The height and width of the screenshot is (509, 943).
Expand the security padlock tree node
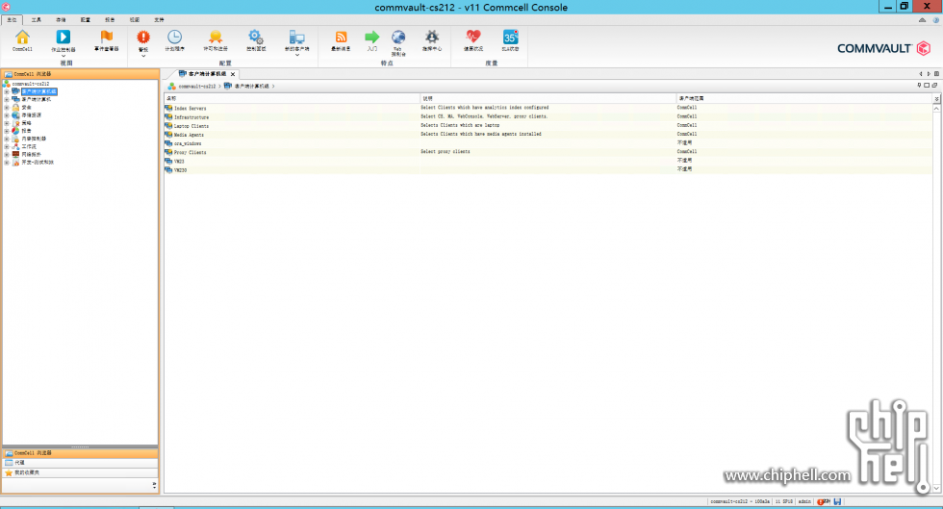click(x=7, y=107)
